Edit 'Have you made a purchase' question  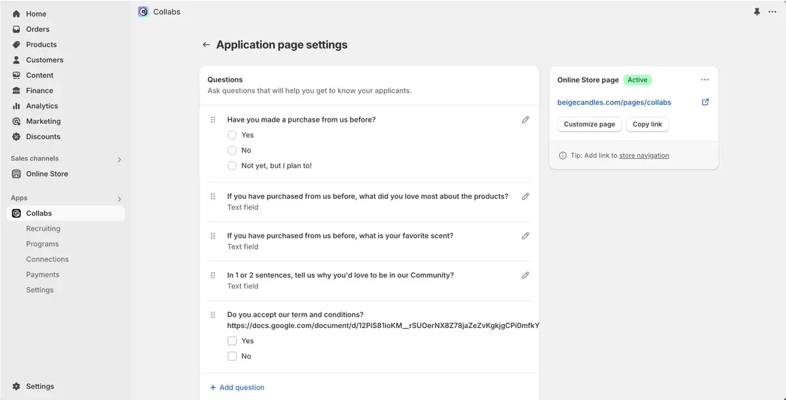[525, 120]
